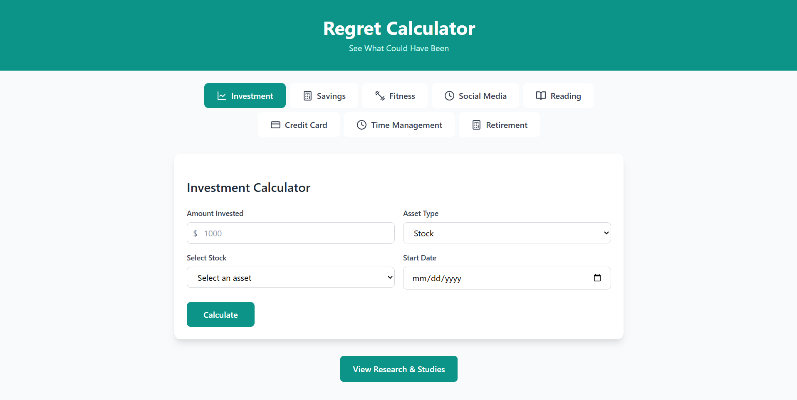Open the Asset Type dropdown showing Stock
Viewport: 797px width, 400px height.
pos(506,233)
